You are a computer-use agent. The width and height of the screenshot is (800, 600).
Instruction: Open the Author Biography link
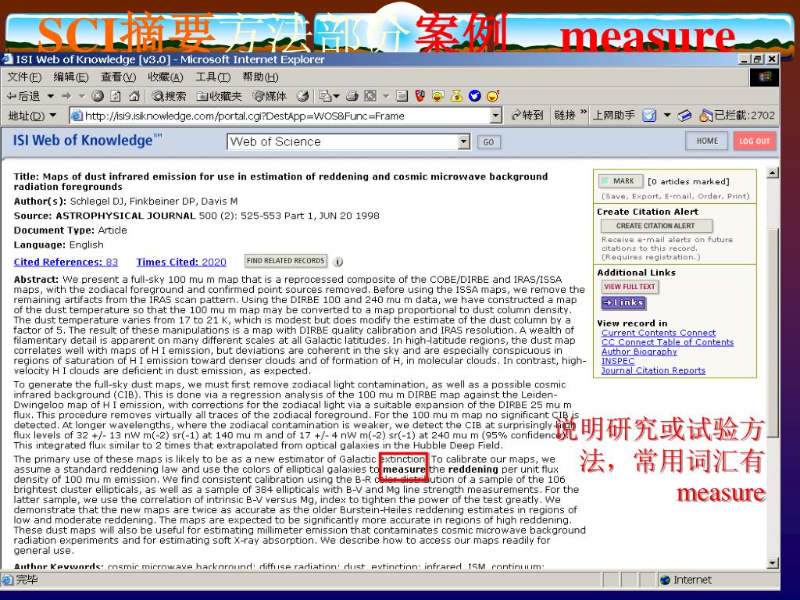click(x=639, y=352)
